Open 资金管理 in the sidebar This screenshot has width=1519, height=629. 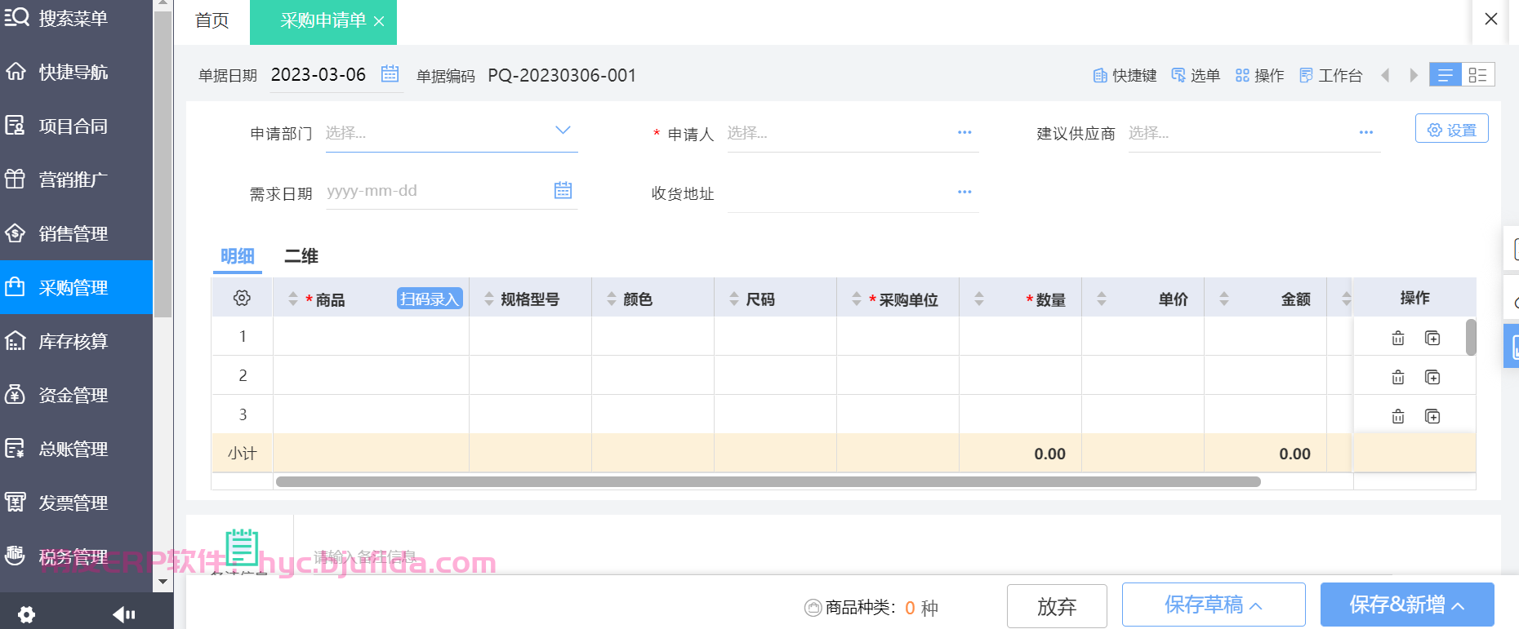click(x=76, y=395)
